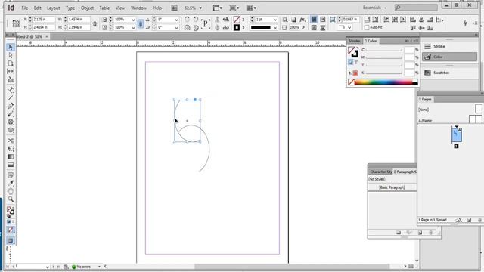This screenshot has height=272, width=484.
Task: Select the Hand tool
Action: tap(11, 191)
